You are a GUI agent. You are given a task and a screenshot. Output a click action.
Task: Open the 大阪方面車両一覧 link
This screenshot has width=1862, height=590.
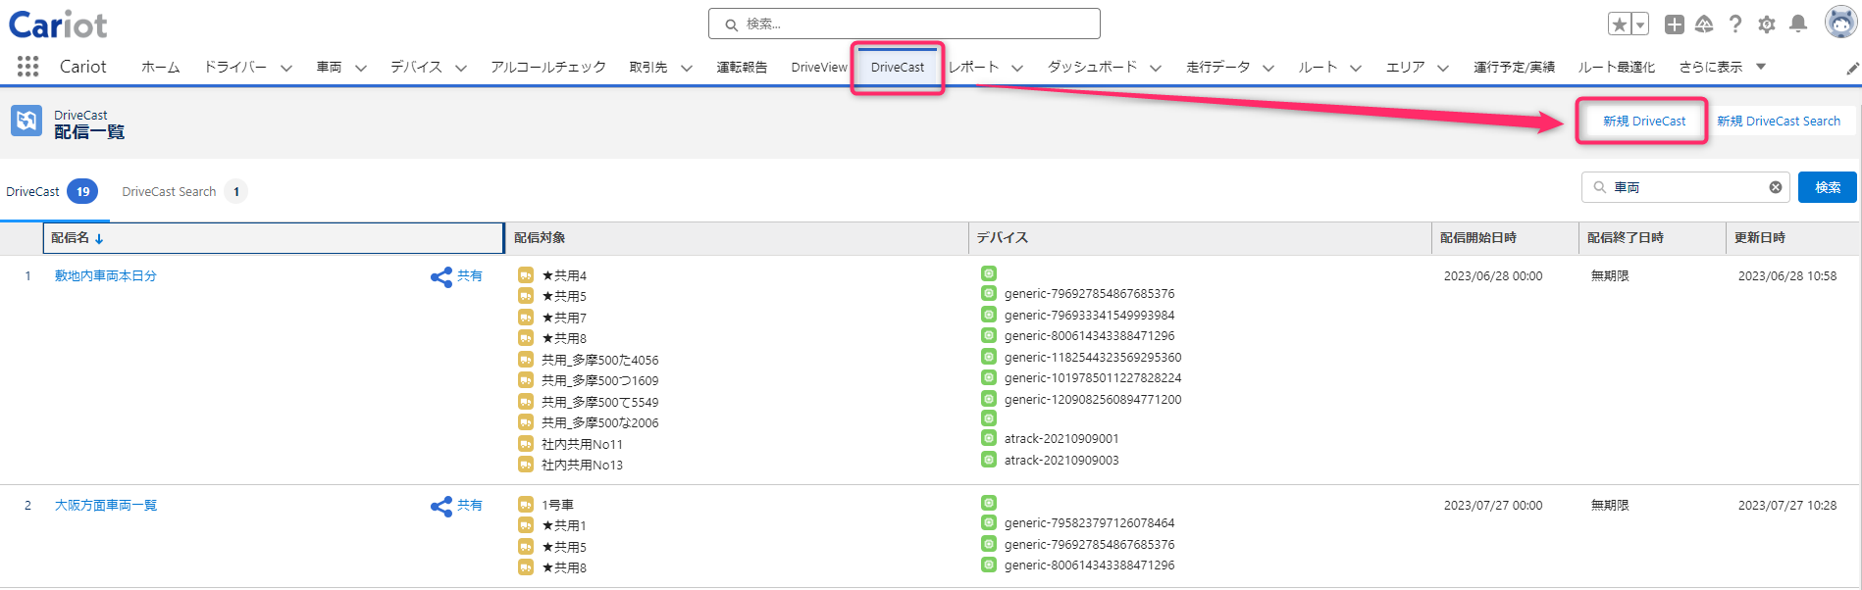pos(106,505)
